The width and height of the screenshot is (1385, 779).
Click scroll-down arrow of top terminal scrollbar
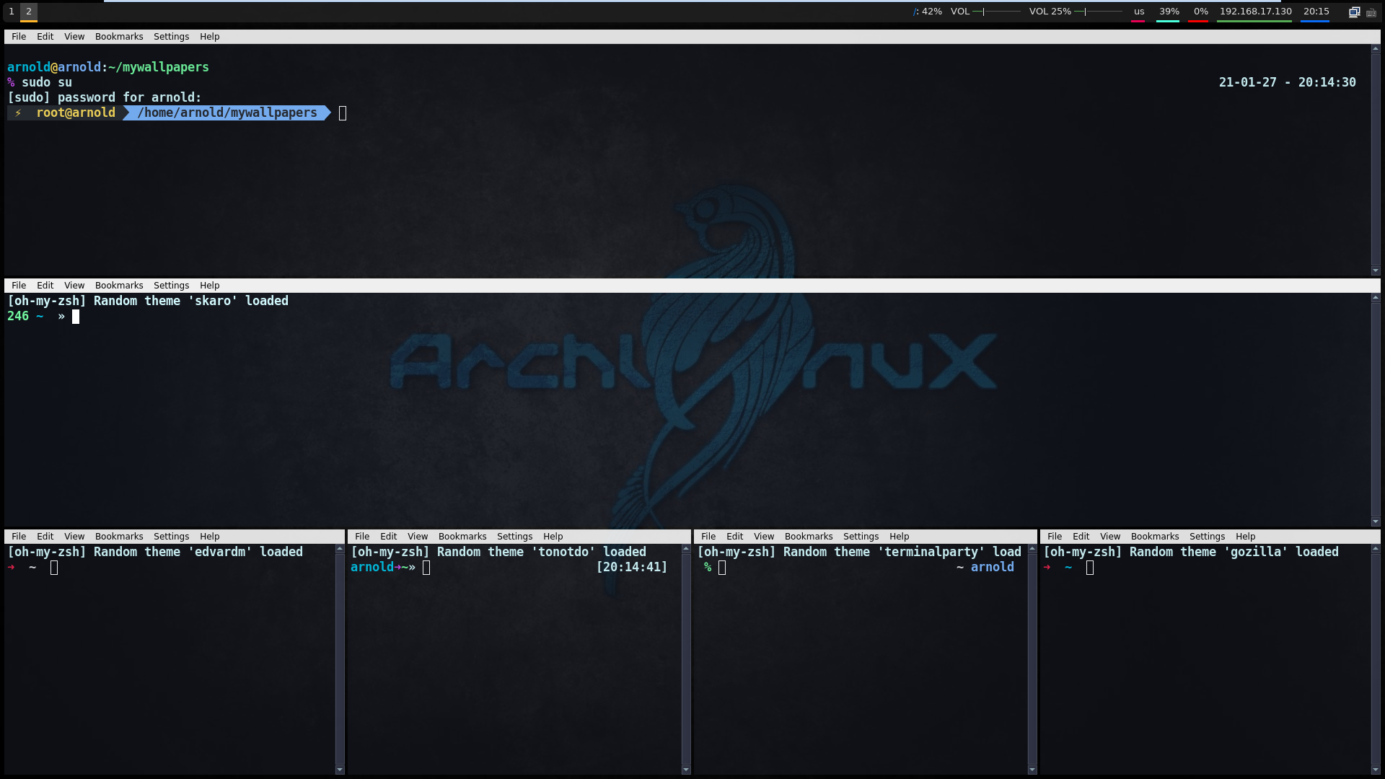[x=1376, y=270]
